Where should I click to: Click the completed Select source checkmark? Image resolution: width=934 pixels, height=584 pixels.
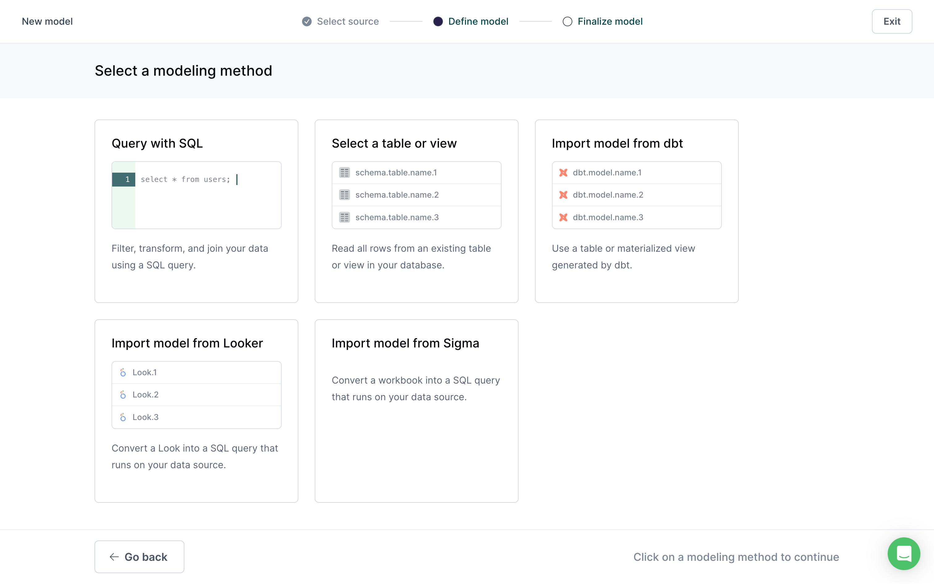click(x=306, y=21)
